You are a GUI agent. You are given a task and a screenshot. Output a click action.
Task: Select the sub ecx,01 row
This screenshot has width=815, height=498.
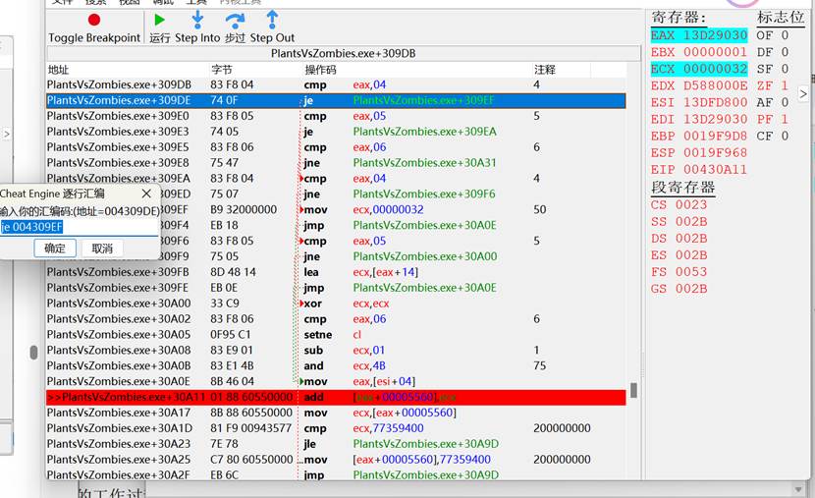[x=336, y=350]
